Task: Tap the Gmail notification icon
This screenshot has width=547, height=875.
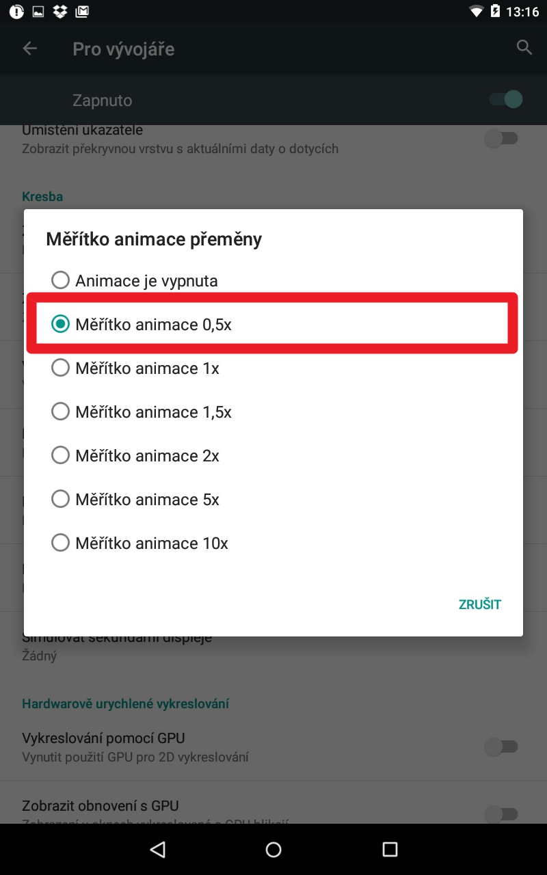Action: pyautogui.click(x=82, y=12)
